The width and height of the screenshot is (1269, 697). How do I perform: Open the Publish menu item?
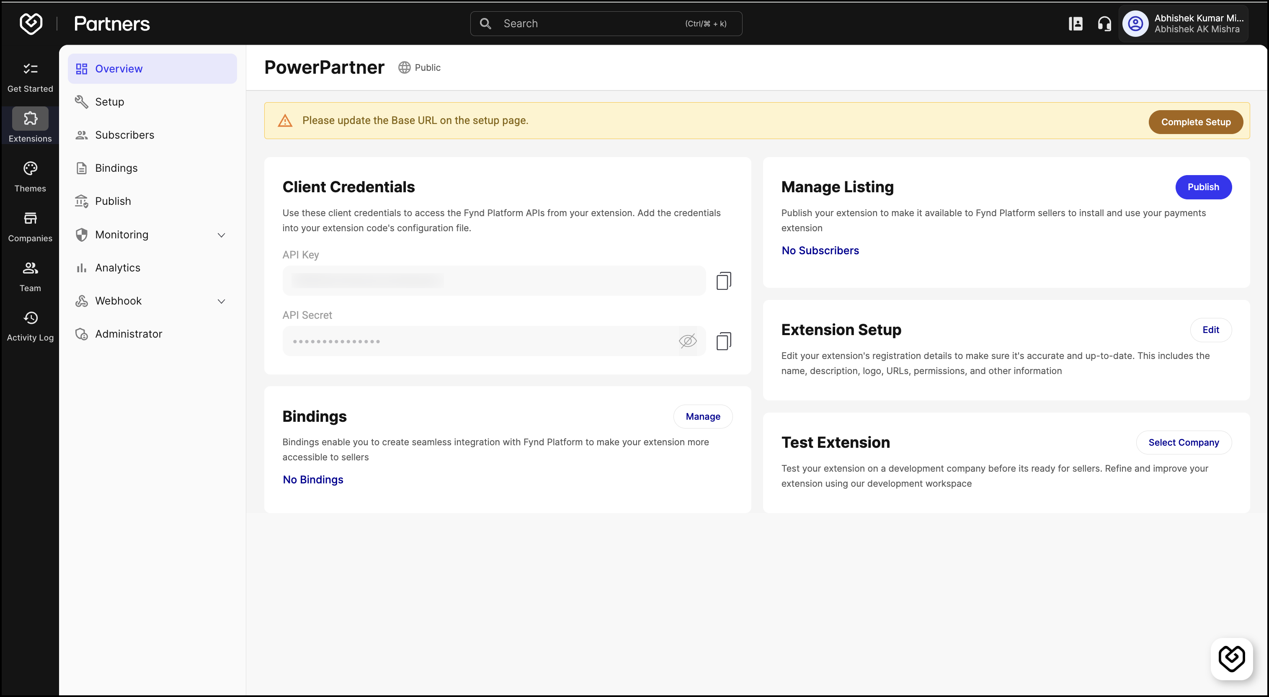click(x=152, y=201)
